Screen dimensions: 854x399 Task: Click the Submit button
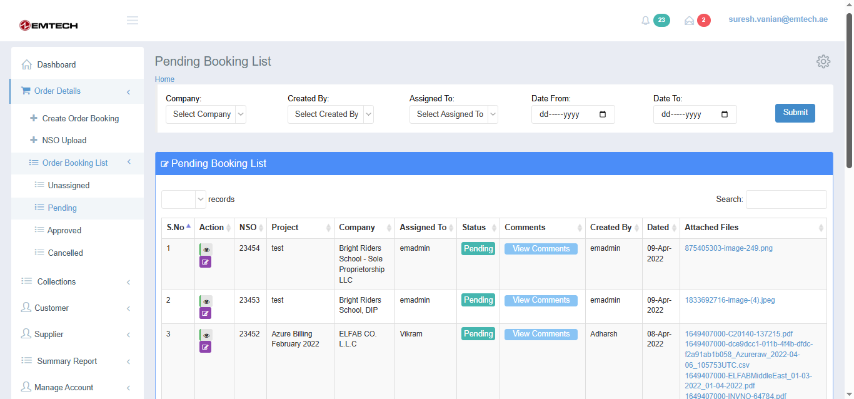(x=795, y=113)
